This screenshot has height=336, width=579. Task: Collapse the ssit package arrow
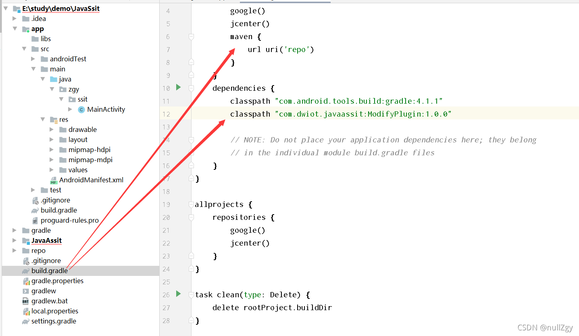[x=61, y=99]
